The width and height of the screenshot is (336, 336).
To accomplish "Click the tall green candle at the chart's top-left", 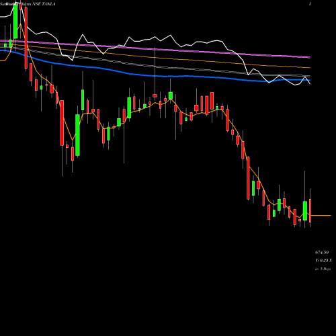I will click(15, 22).
